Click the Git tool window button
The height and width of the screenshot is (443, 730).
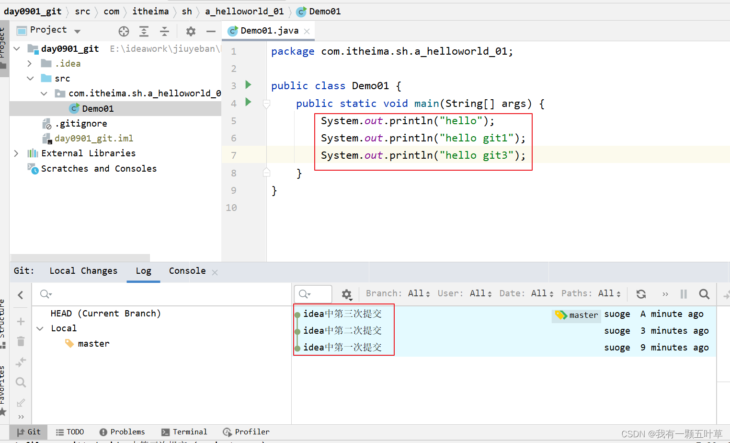tap(29, 432)
